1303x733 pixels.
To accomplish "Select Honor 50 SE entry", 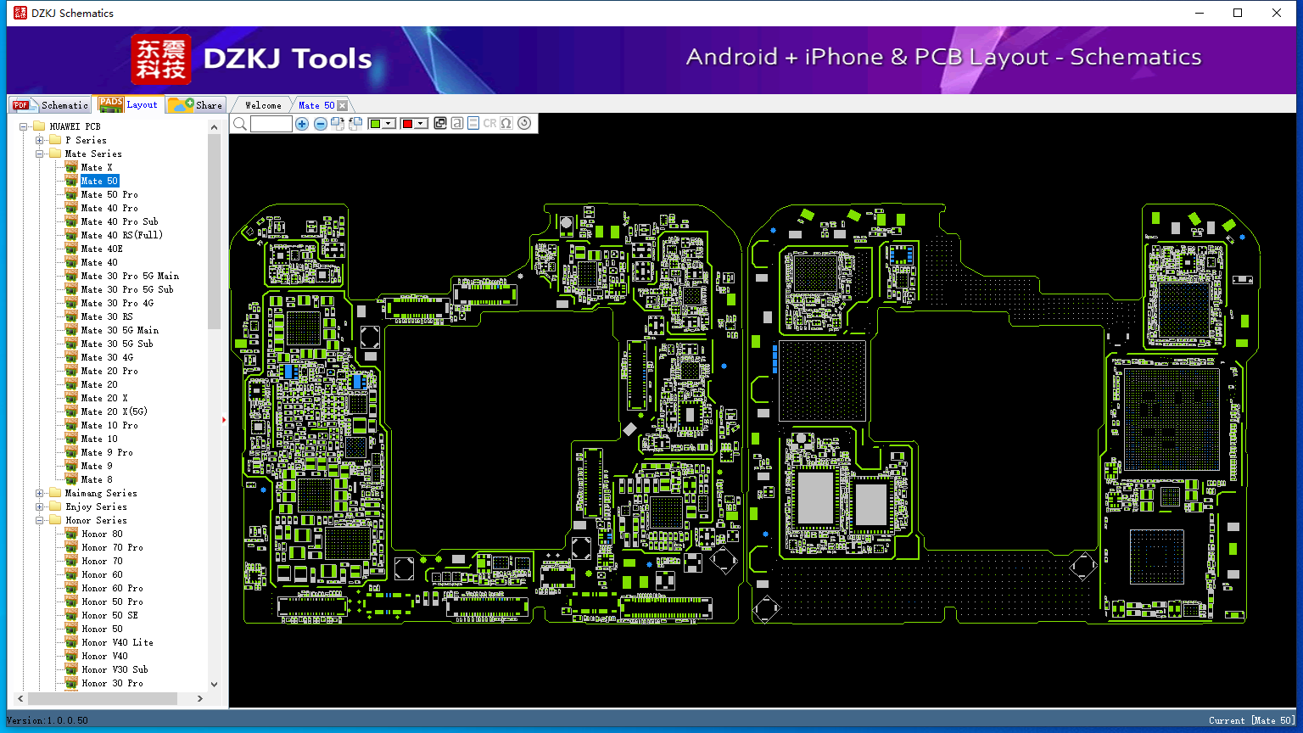I will 109,615.
